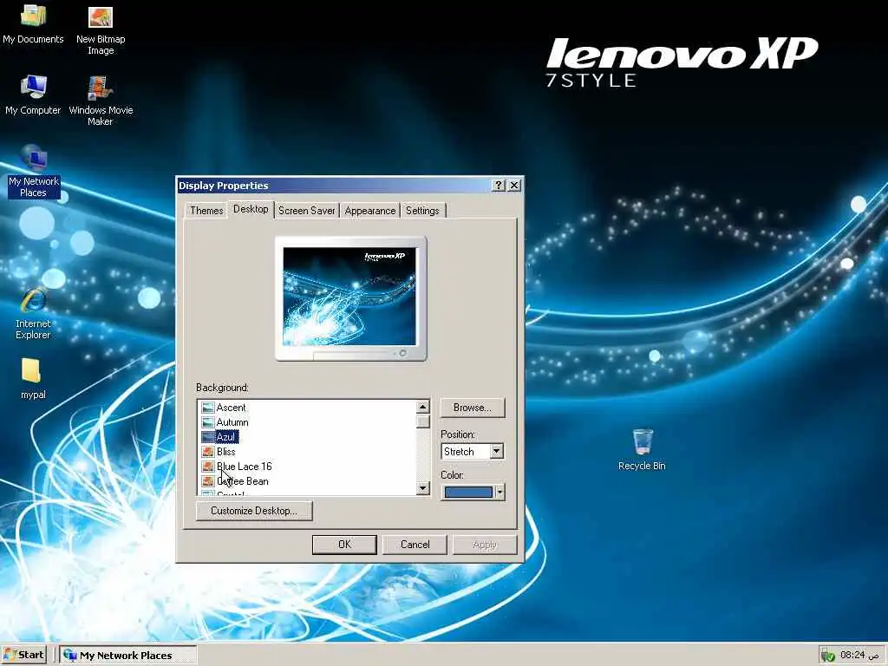
Task: Select Azul in the Background list
Action: [226, 437]
